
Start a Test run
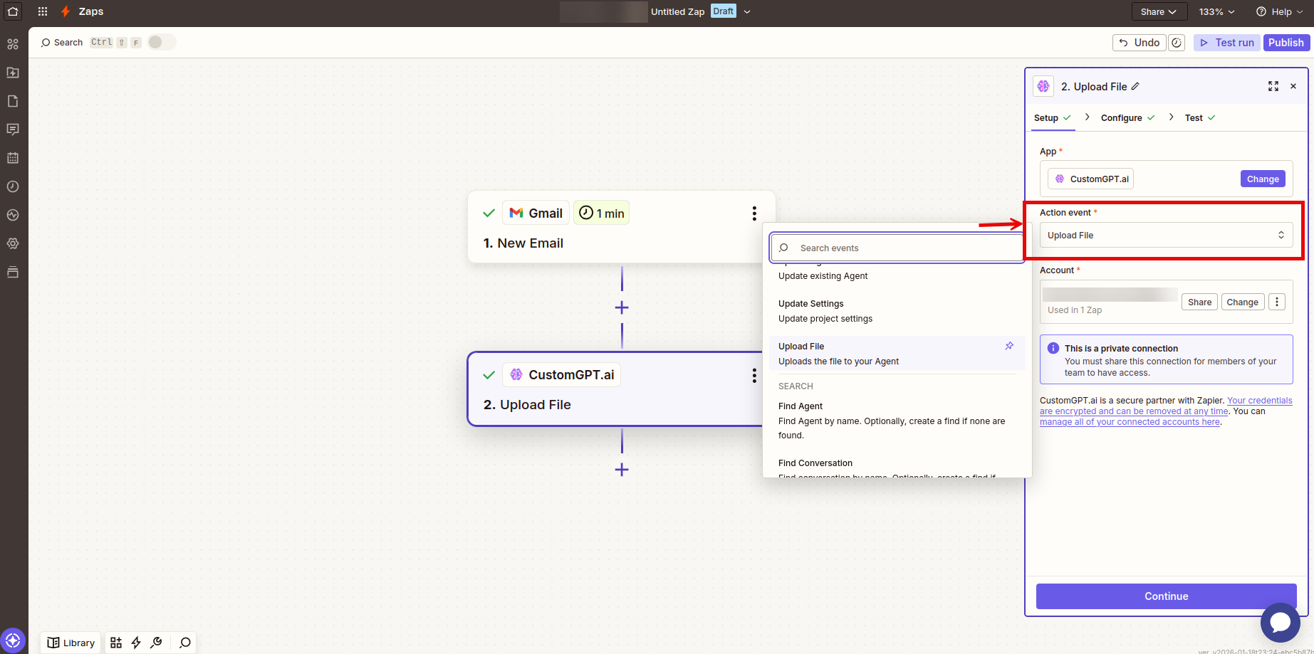[x=1226, y=43]
